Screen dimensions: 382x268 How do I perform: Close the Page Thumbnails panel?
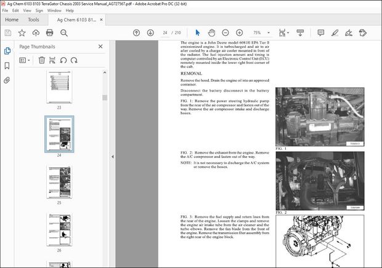coord(101,47)
